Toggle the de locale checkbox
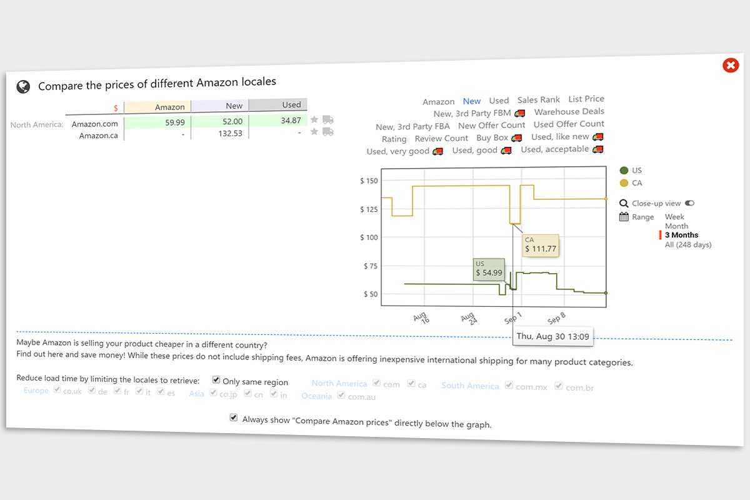Viewport: 750px width, 500px height. (x=92, y=391)
